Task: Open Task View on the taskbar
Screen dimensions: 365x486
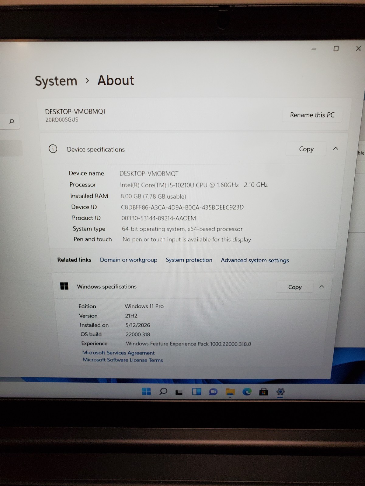Action: pyautogui.click(x=179, y=392)
